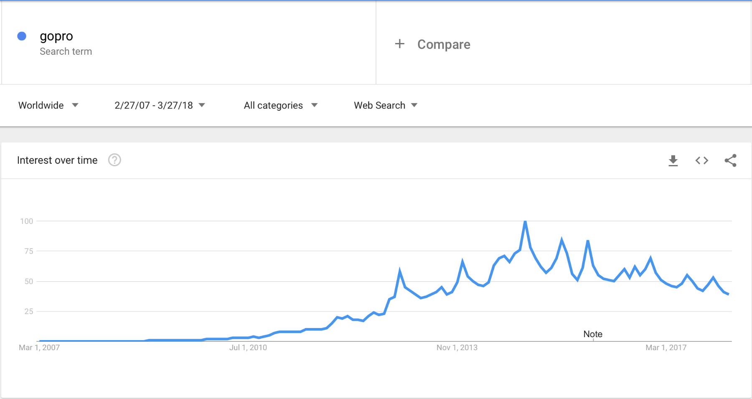Click the Mar 1, 2017 axis label
This screenshot has width=752, height=399.
(666, 348)
